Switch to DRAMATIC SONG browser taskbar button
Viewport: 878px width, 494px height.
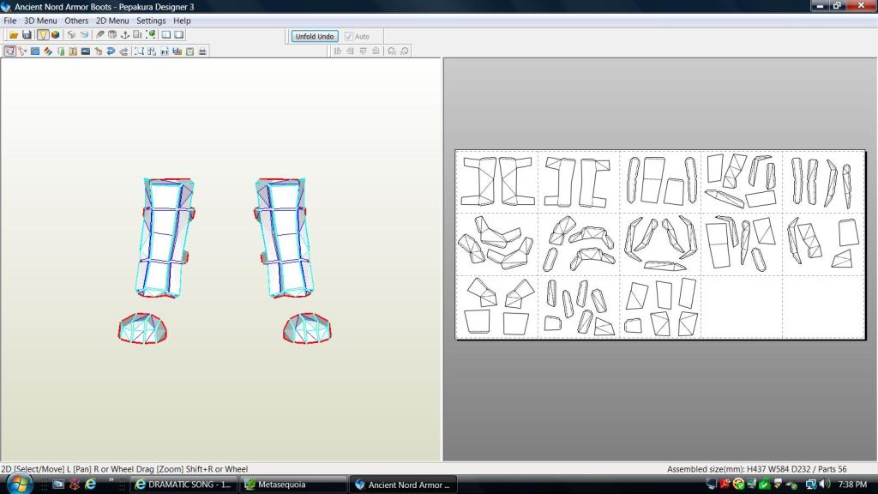pos(184,485)
